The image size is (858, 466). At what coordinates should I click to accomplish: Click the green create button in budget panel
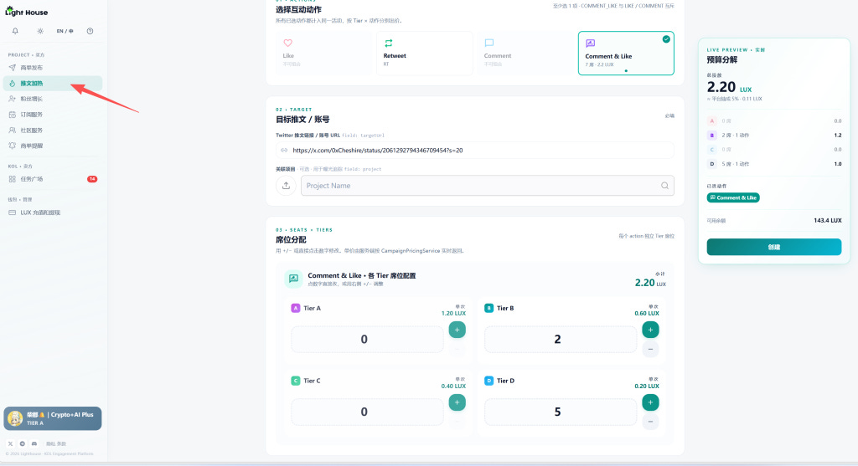tap(773, 247)
